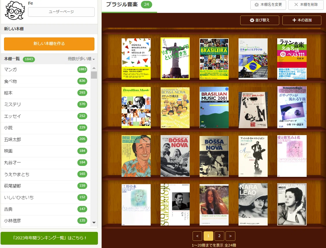This screenshot has width=326, height=248.
Task: Go to page 2 of the shelf
Action: point(219,236)
